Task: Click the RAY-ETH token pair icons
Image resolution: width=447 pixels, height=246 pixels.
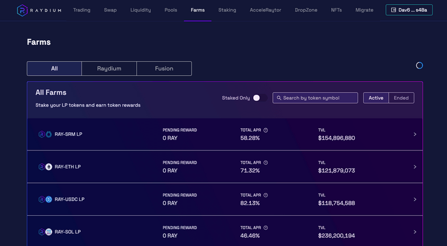Action: (x=45, y=167)
